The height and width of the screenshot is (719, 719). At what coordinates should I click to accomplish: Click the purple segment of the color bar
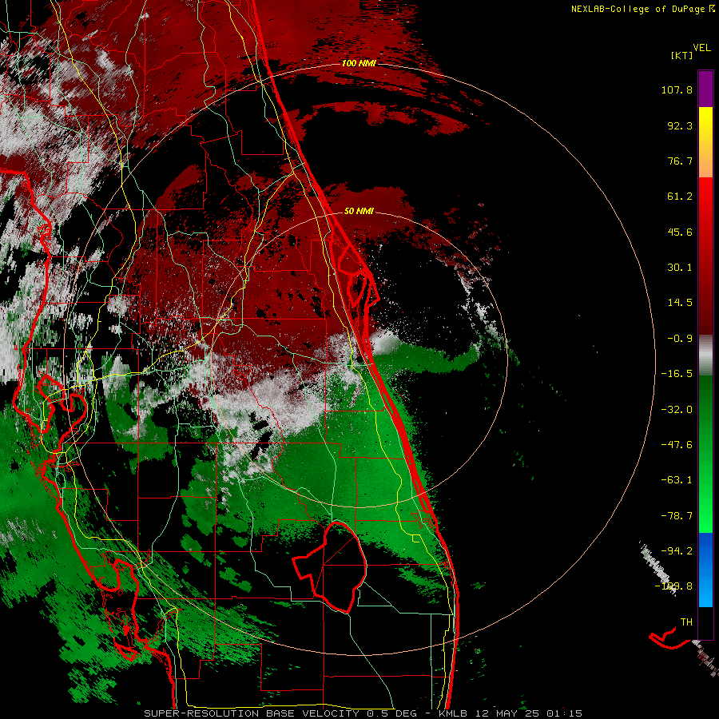(705, 89)
